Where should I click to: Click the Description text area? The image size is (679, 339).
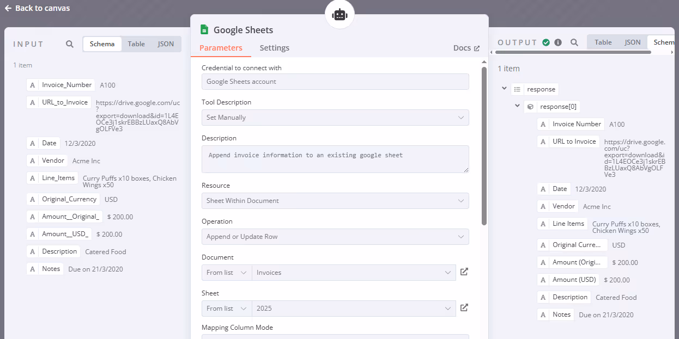(335, 159)
